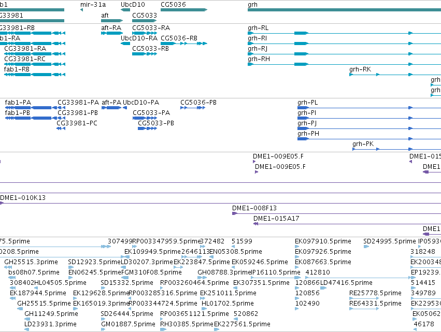Viewport: 441px width, 332px height.
Task: Open the DME1-015A17 BAC feature
Action: pyautogui.click(x=347, y=224)
